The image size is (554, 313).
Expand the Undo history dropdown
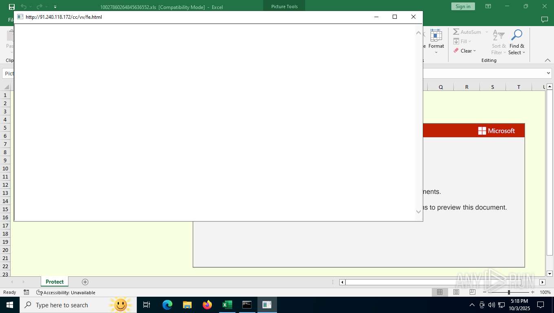pyautogui.click(x=31, y=7)
